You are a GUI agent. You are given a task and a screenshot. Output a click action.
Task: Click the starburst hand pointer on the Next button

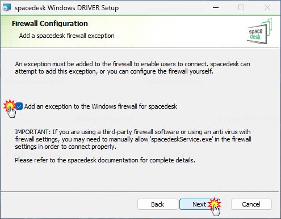(x=215, y=207)
